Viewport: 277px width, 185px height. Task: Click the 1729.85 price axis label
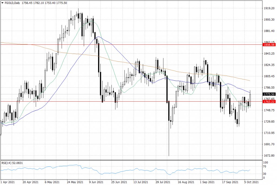coord(269,122)
